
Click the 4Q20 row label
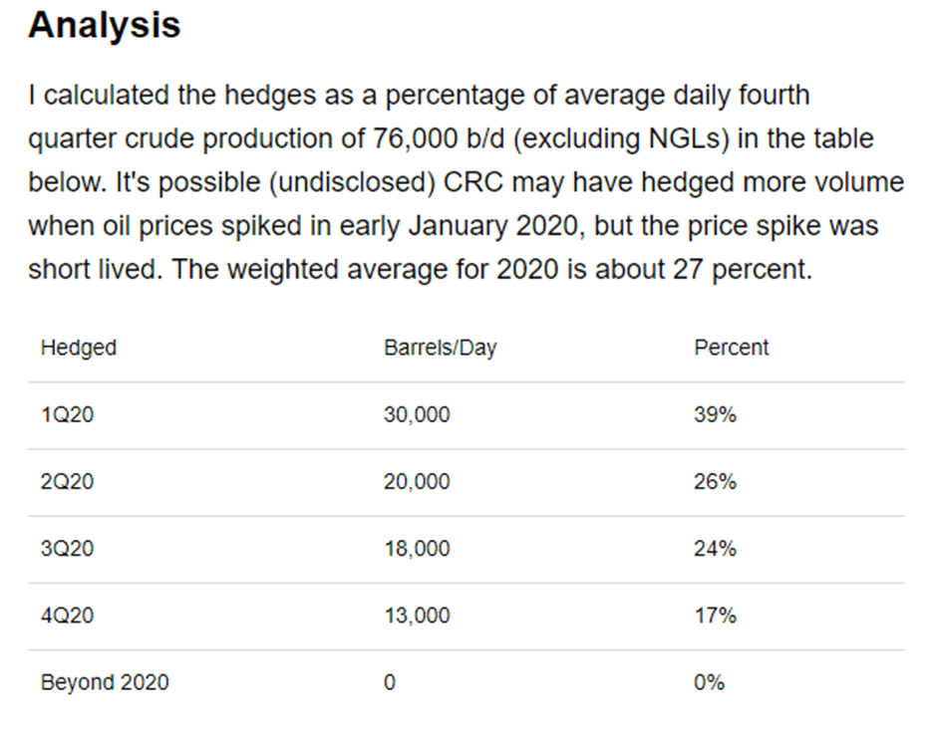(x=68, y=615)
